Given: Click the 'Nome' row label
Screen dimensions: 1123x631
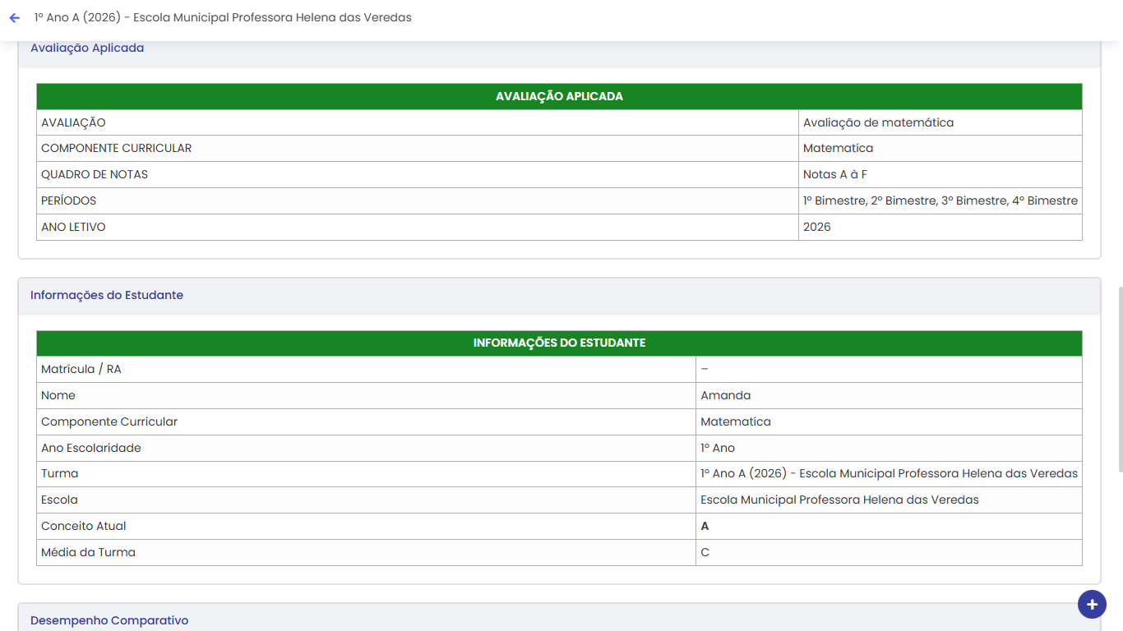Looking at the screenshot, I should 58,395.
